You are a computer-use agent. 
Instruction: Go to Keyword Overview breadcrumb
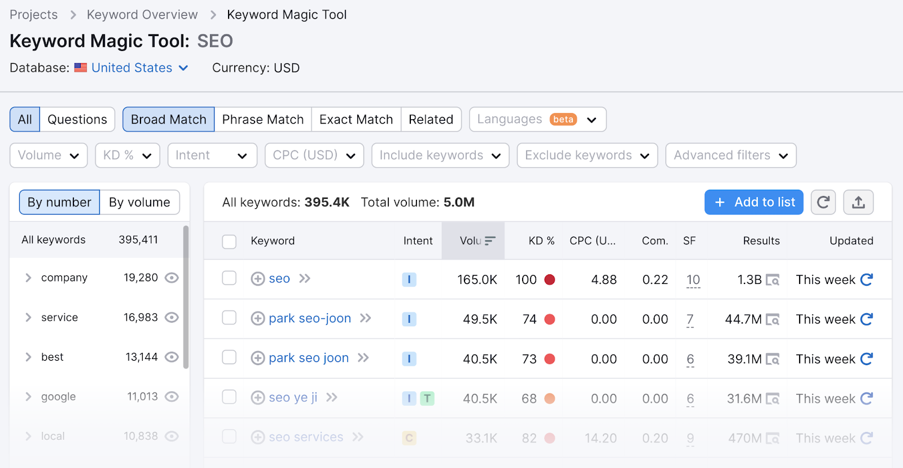click(x=142, y=15)
